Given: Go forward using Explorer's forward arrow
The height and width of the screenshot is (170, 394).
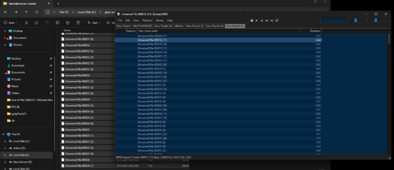Looking at the screenshot, I should [16, 12].
